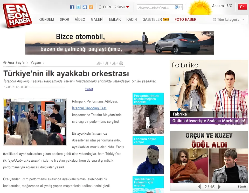Open the Facebook social icon
The height and width of the screenshot is (193, 249).
tap(72, 7)
